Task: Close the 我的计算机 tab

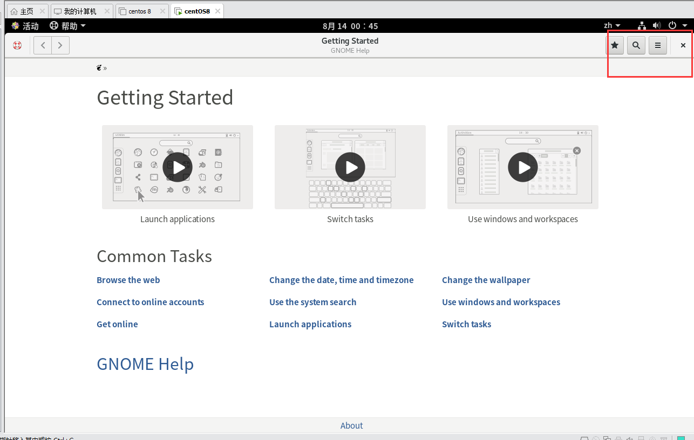Action: pos(107,11)
